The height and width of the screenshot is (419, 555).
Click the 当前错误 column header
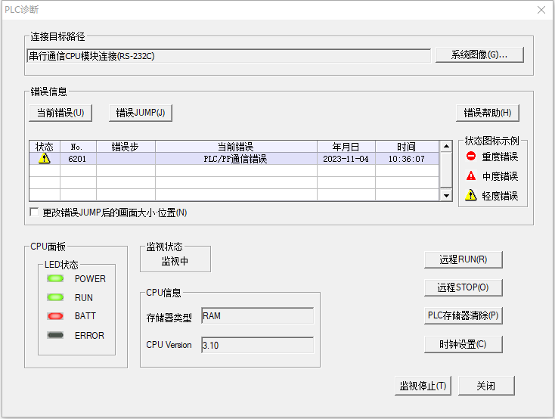pos(236,147)
